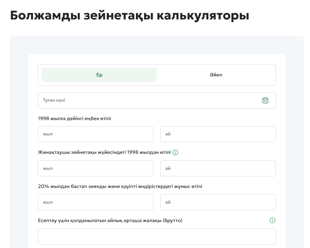Focus жыл field for pre-1998 work experience
The height and width of the screenshot is (248, 310).
[x=95, y=134]
